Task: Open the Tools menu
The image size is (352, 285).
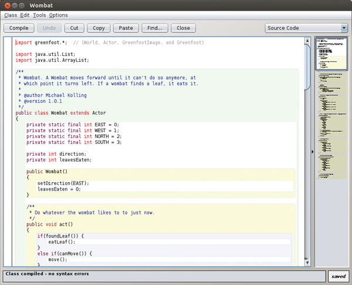Action: pos(39,15)
